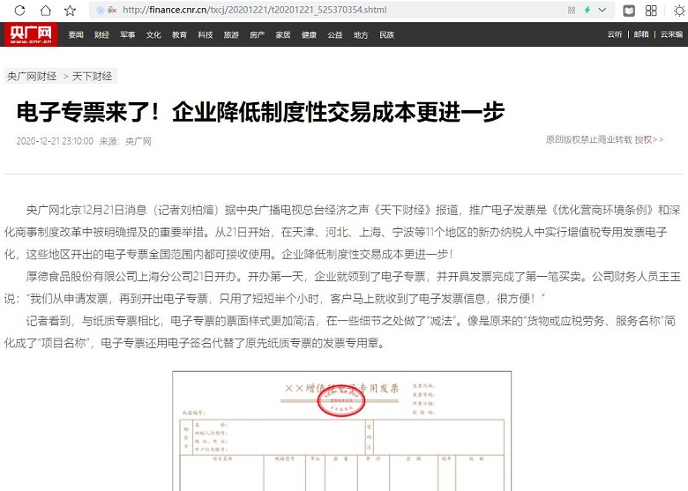
Task: Open the four-square extensions grid icon
Action: pyautogui.click(x=651, y=11)
